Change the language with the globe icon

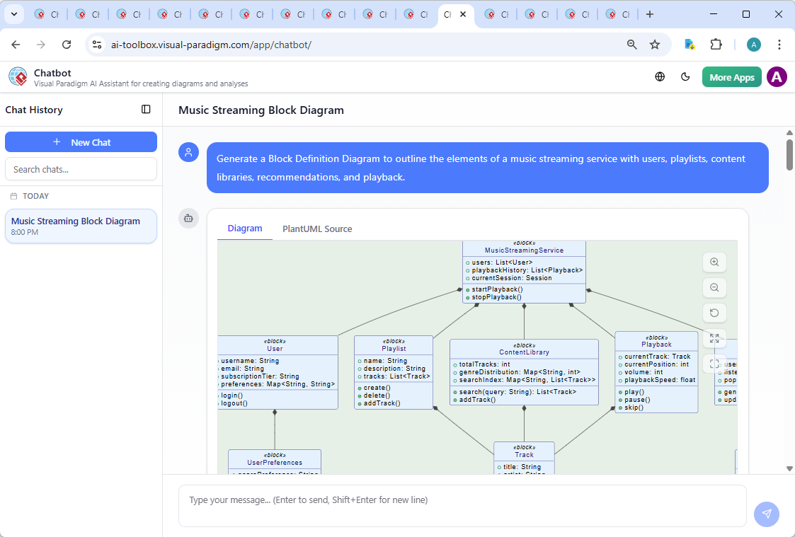click(660, 76)
